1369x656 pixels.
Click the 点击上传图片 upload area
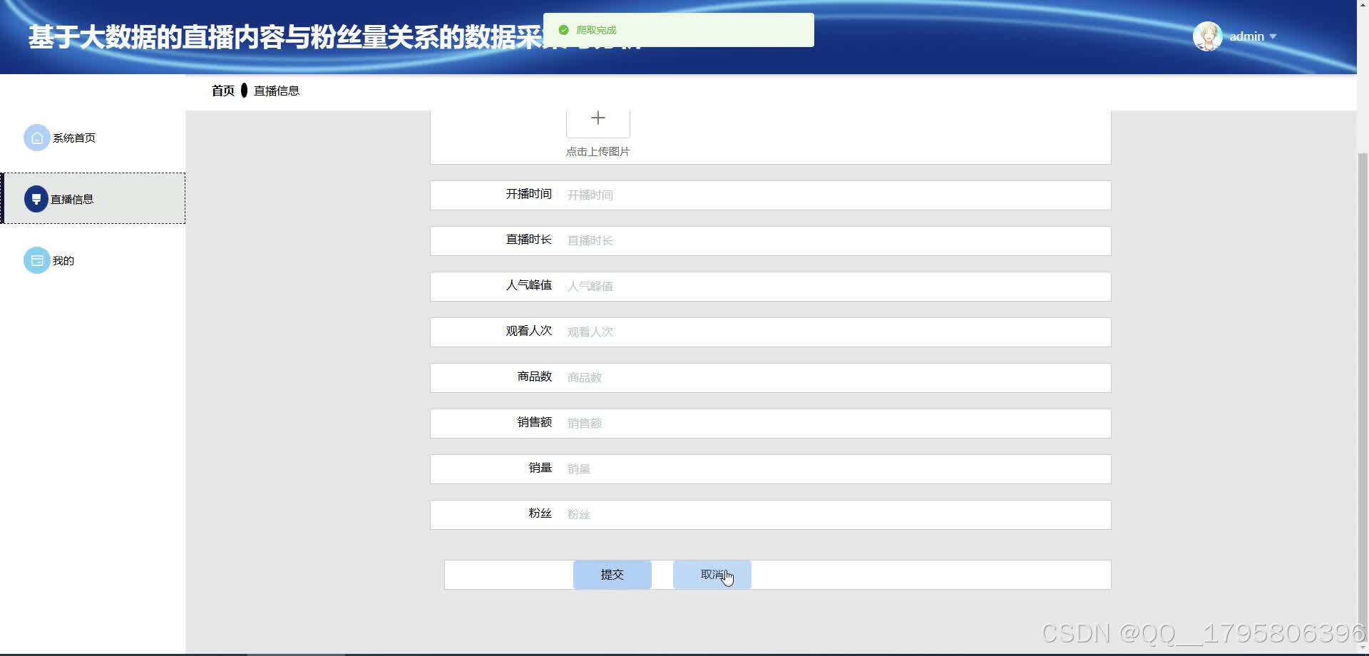598,151
